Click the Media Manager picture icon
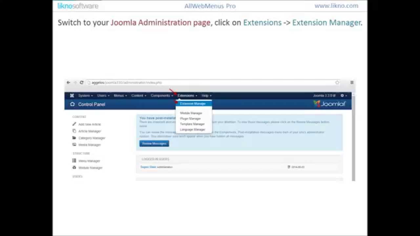The height and width of the screenshot is (236, 420). click(x=74, y=145)
